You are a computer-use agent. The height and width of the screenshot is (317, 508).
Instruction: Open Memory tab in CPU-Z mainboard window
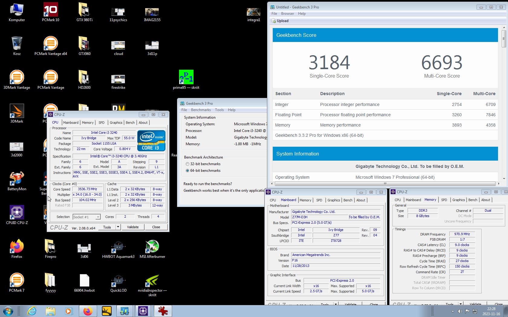pyautogui.click(x=305, y=200)
